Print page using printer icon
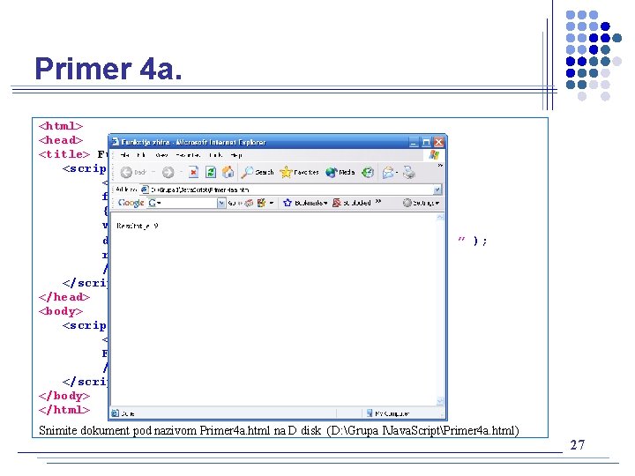Viewport: 635px width, 476px height. tap(409, 173)
